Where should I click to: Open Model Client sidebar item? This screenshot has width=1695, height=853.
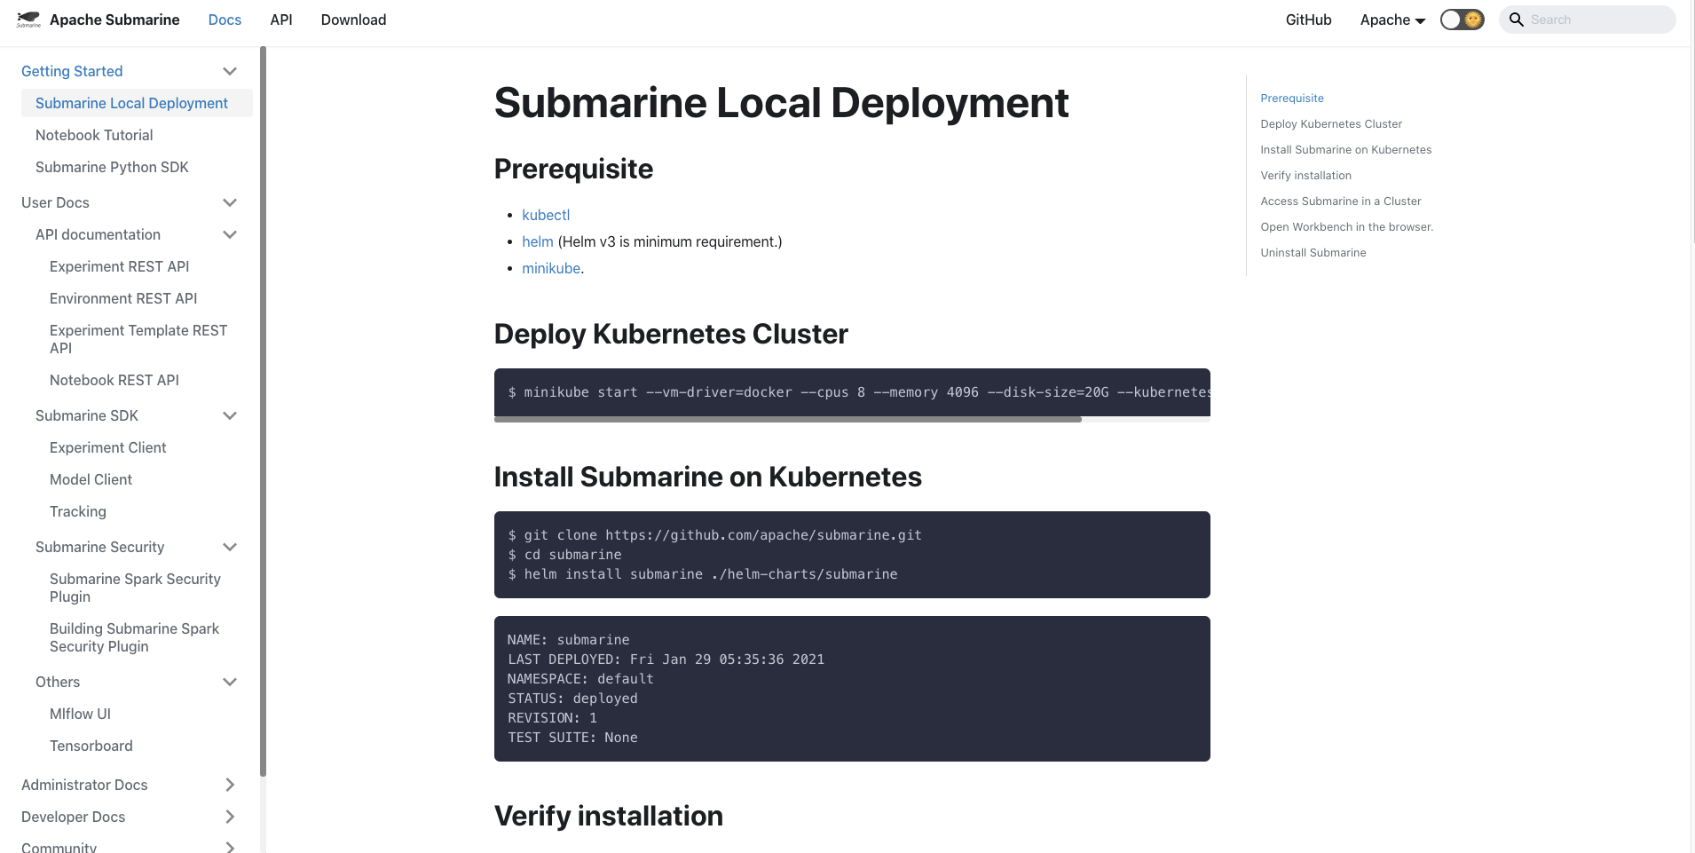click(91, 479)
